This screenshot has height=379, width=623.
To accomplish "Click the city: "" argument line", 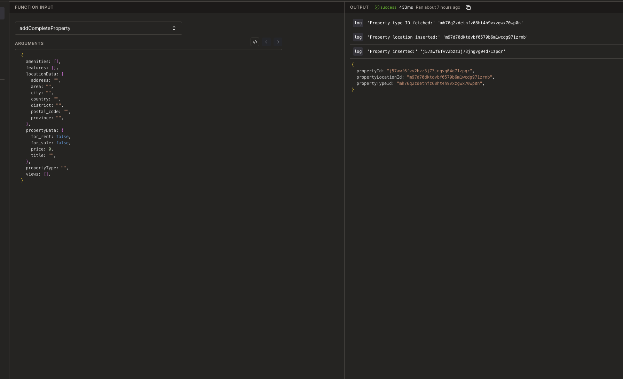I will click(x=42, y=93).
